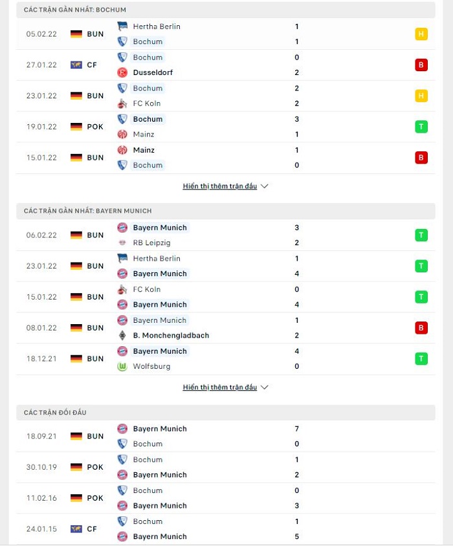Image resolution: width=453 pixels, height=546 pixels.
Task: Expand more Bochum matches with the chevron
Action: (x=265, y=186)
